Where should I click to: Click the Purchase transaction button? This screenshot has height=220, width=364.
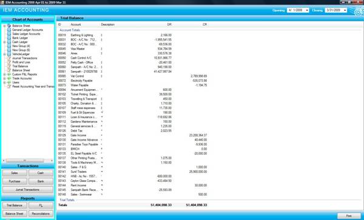pyautogui.click(x=15, y=181)
